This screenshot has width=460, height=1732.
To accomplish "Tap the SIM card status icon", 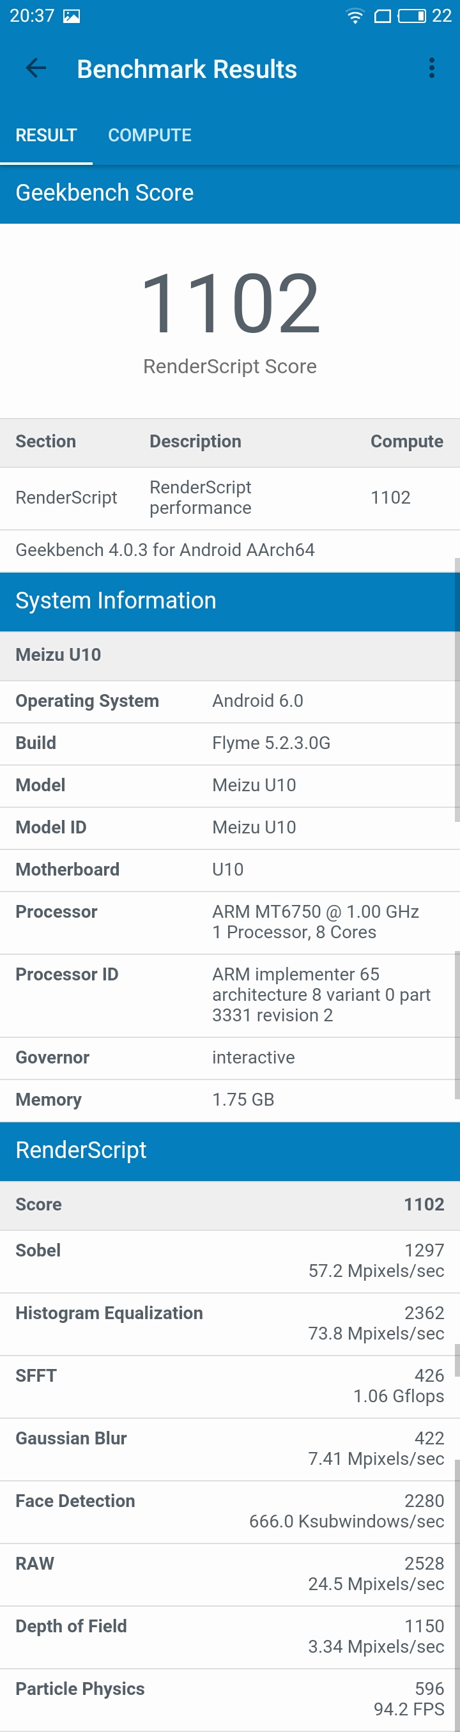I will click(x=383, y=16).
